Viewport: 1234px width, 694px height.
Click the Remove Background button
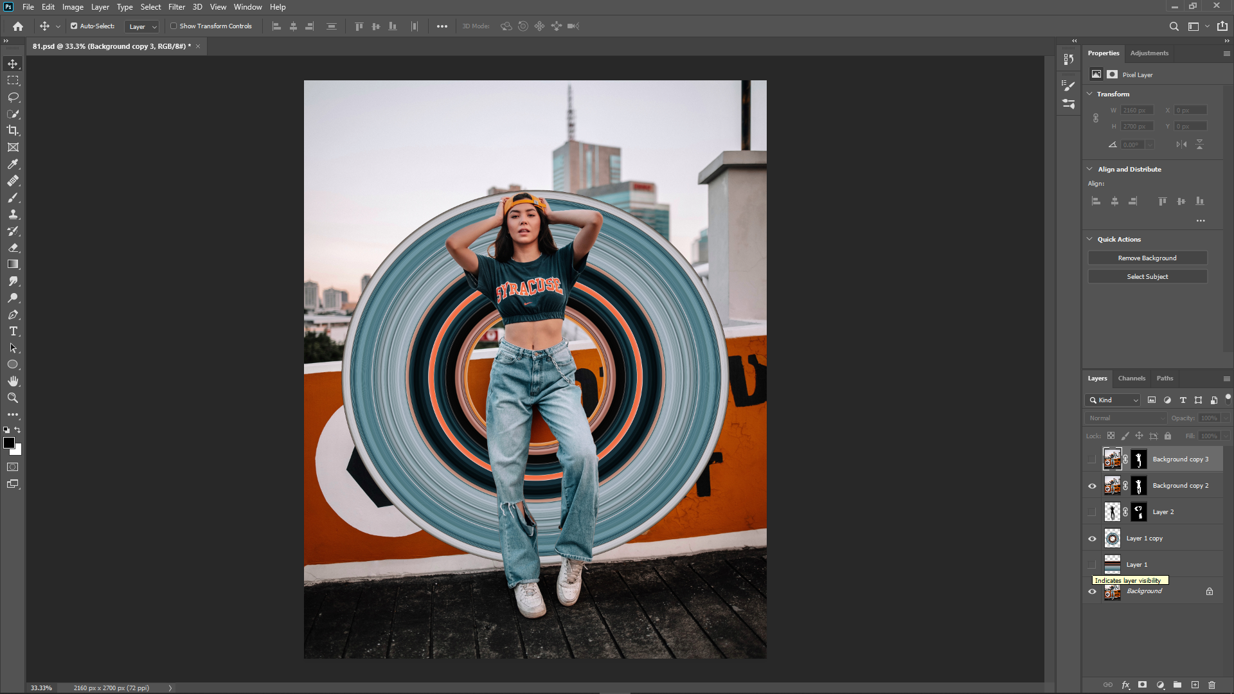[1147, 258]
